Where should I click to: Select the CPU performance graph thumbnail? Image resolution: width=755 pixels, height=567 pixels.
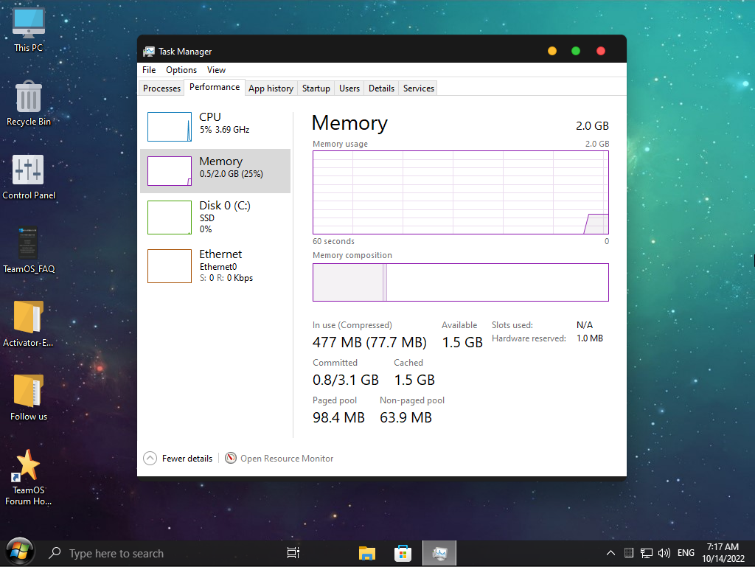(170, 127)
